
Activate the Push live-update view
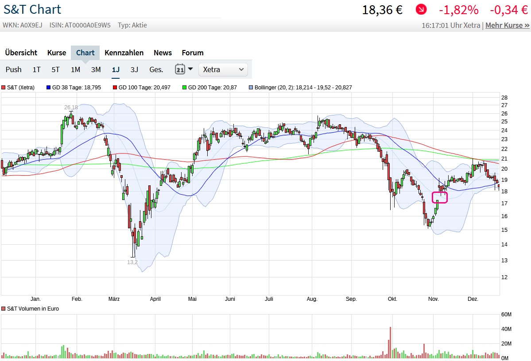pyautogui.click(x=13, y=69)
